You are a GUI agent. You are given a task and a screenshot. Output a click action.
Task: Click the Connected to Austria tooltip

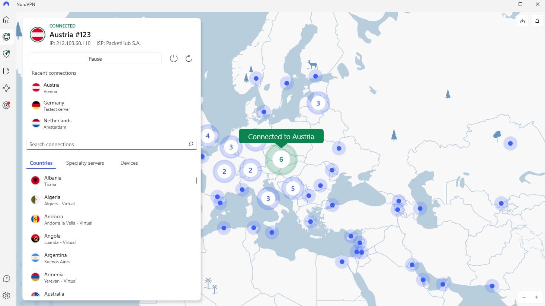click(x=281, y=136)
